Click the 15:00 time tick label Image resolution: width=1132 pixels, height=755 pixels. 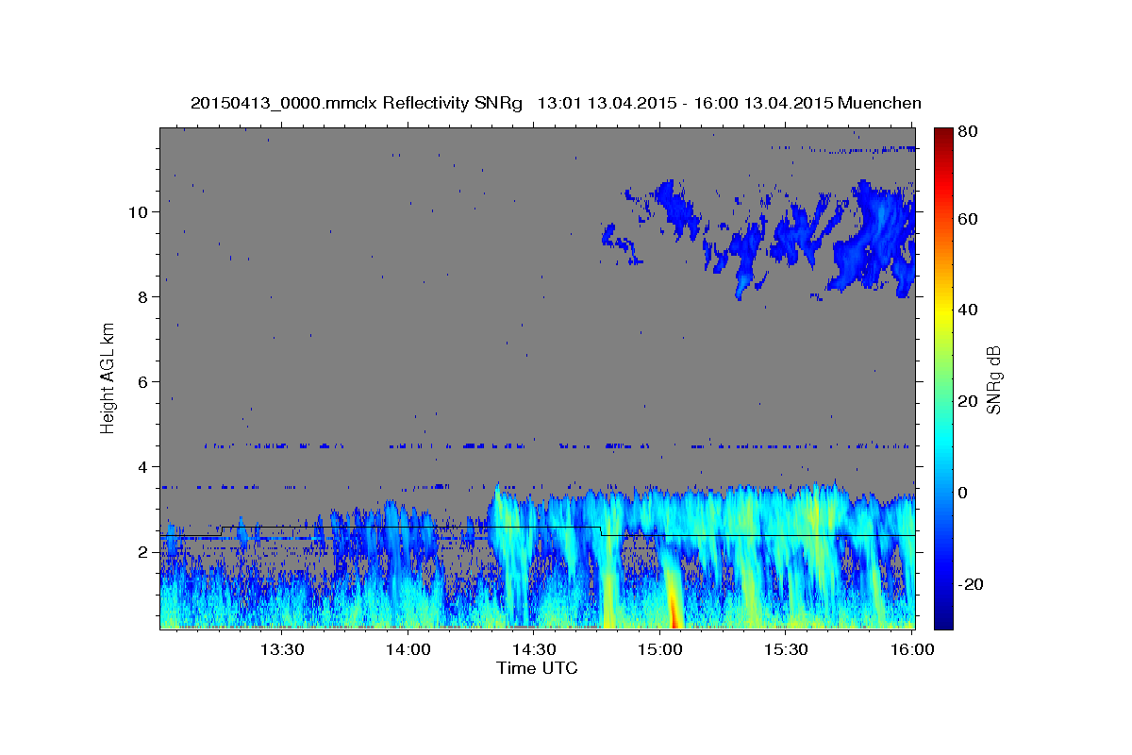point(659,649)
